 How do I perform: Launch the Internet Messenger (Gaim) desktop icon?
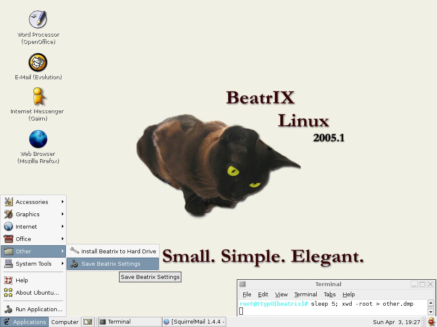click(38, 96)
